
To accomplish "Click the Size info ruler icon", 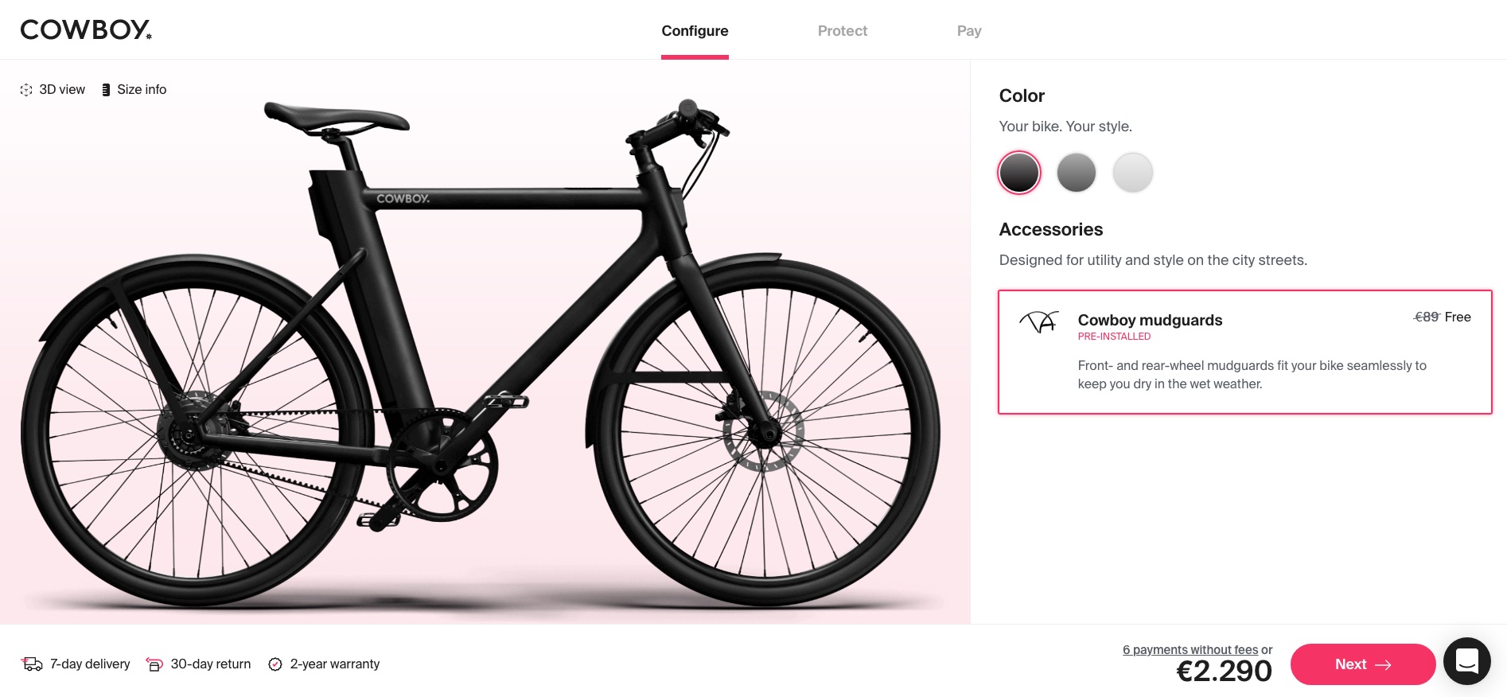I will pos(106,89).
